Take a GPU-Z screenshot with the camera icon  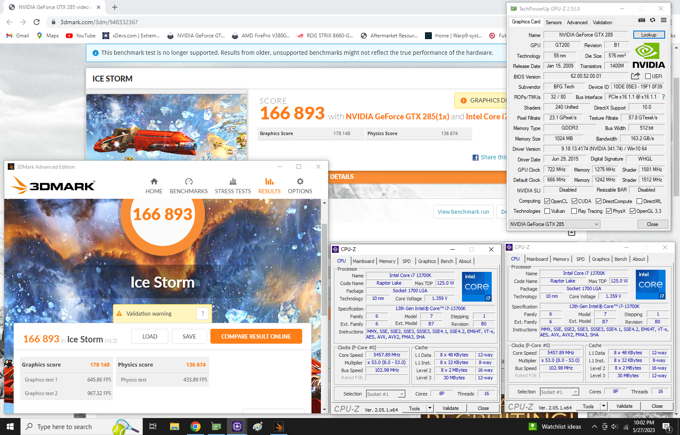tap(642, 20)
